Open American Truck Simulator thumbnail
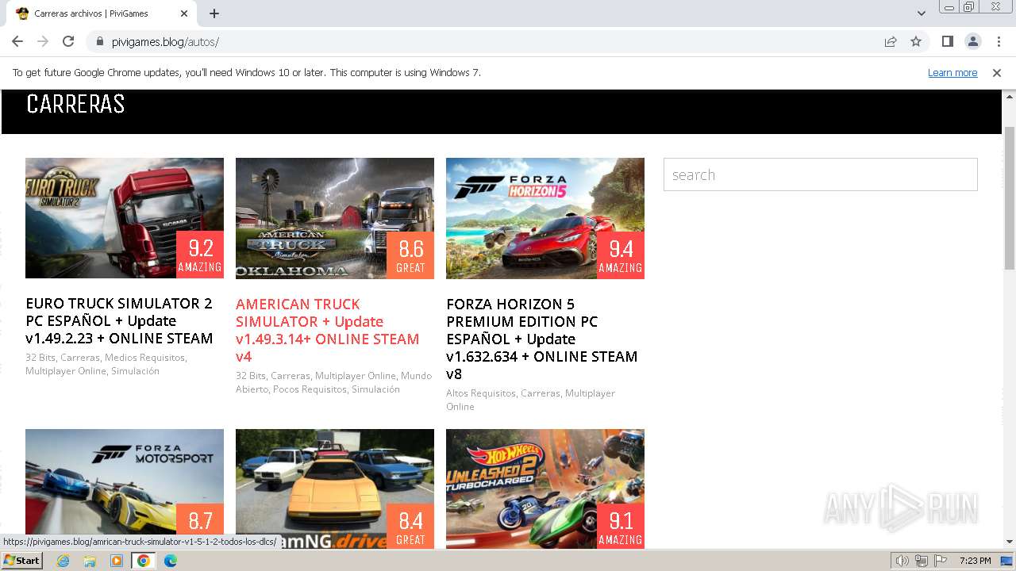This screenshot has width=1016, height=571. pos(335,218)
